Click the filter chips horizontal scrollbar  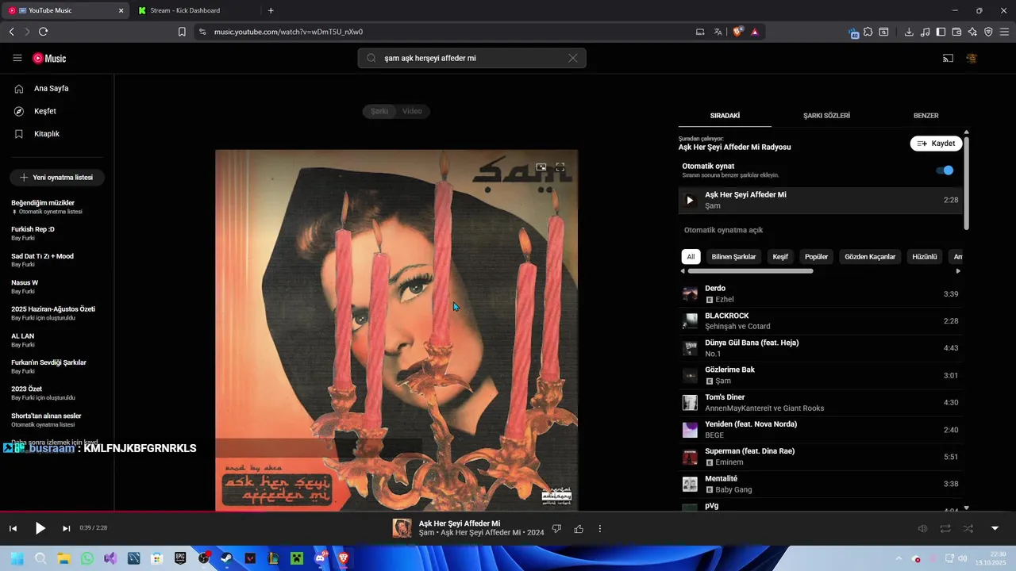750,271
